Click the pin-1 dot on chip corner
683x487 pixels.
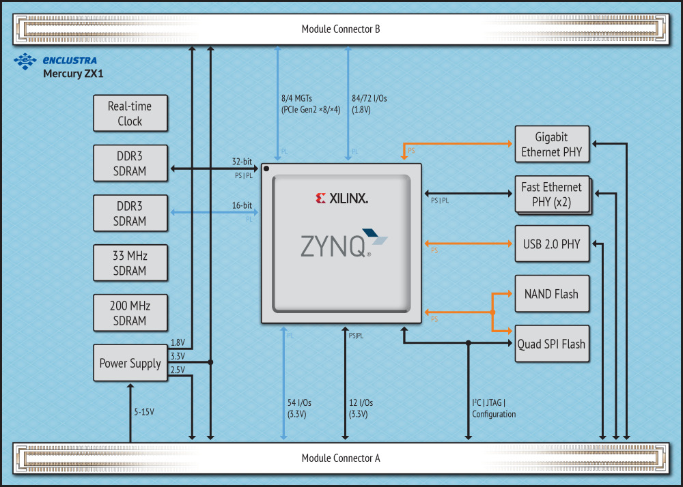point(266,167)
